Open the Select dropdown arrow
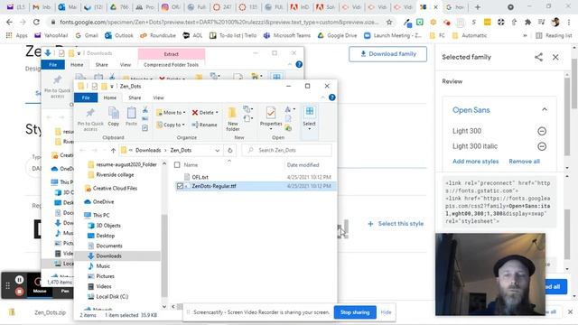 click(x=309, y=129)
